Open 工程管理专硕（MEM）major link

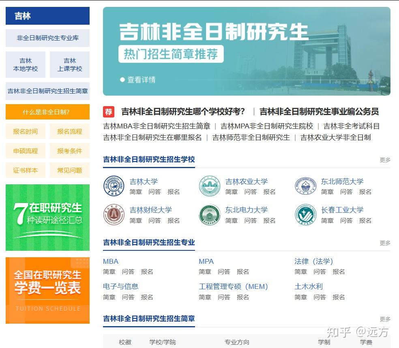click(233, 287)
